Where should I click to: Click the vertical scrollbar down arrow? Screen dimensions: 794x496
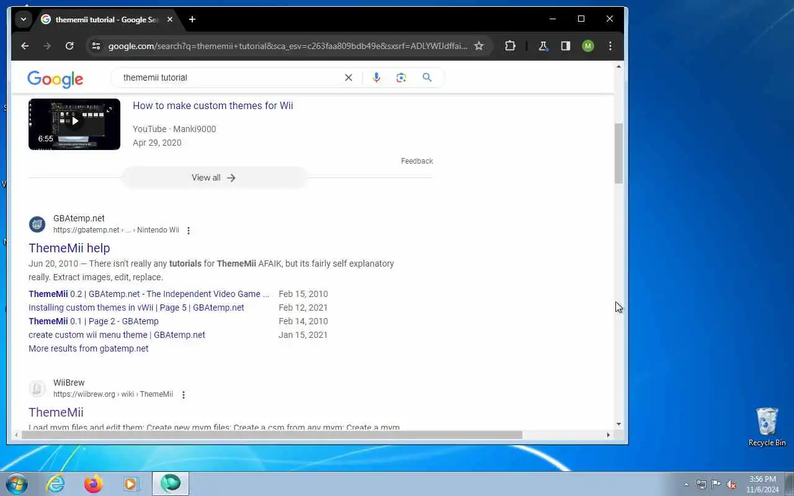pyautogui.click(x=618, y=425)
